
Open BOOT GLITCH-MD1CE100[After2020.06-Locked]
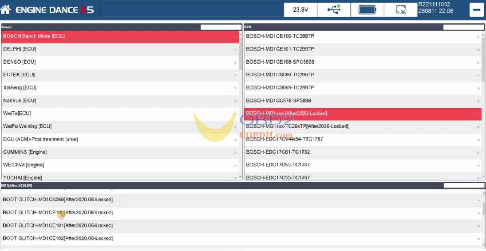pos(242,213)
